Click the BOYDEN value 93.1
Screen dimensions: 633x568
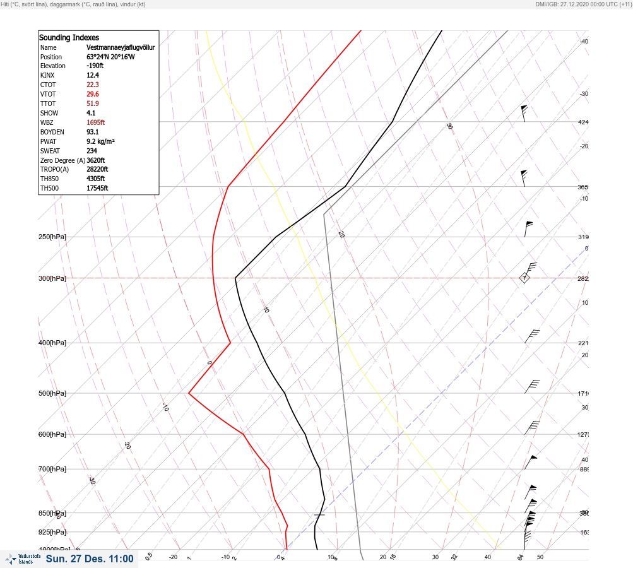point(92,132)
